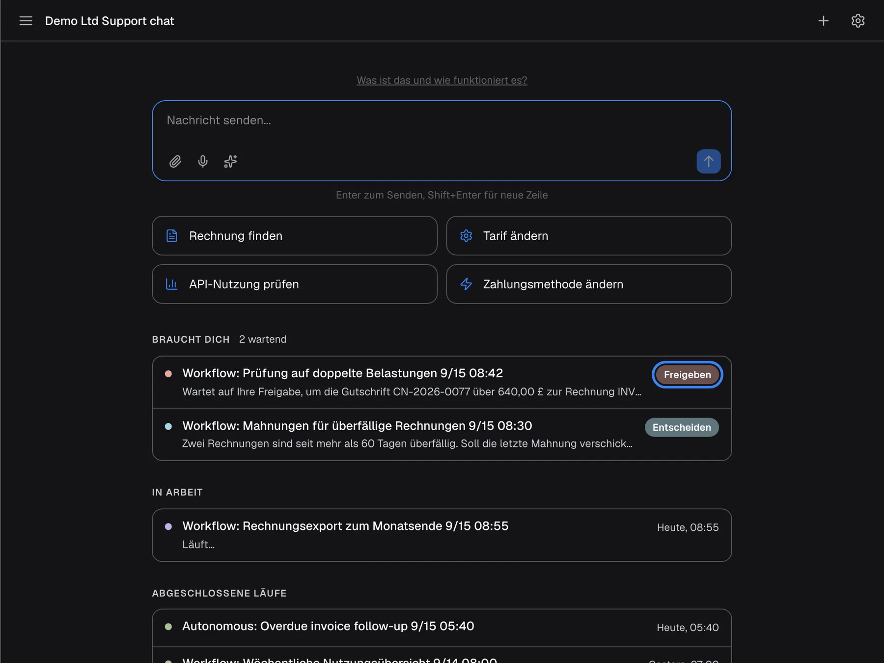Choose Tarif ändern quick action

click(589, 236)
